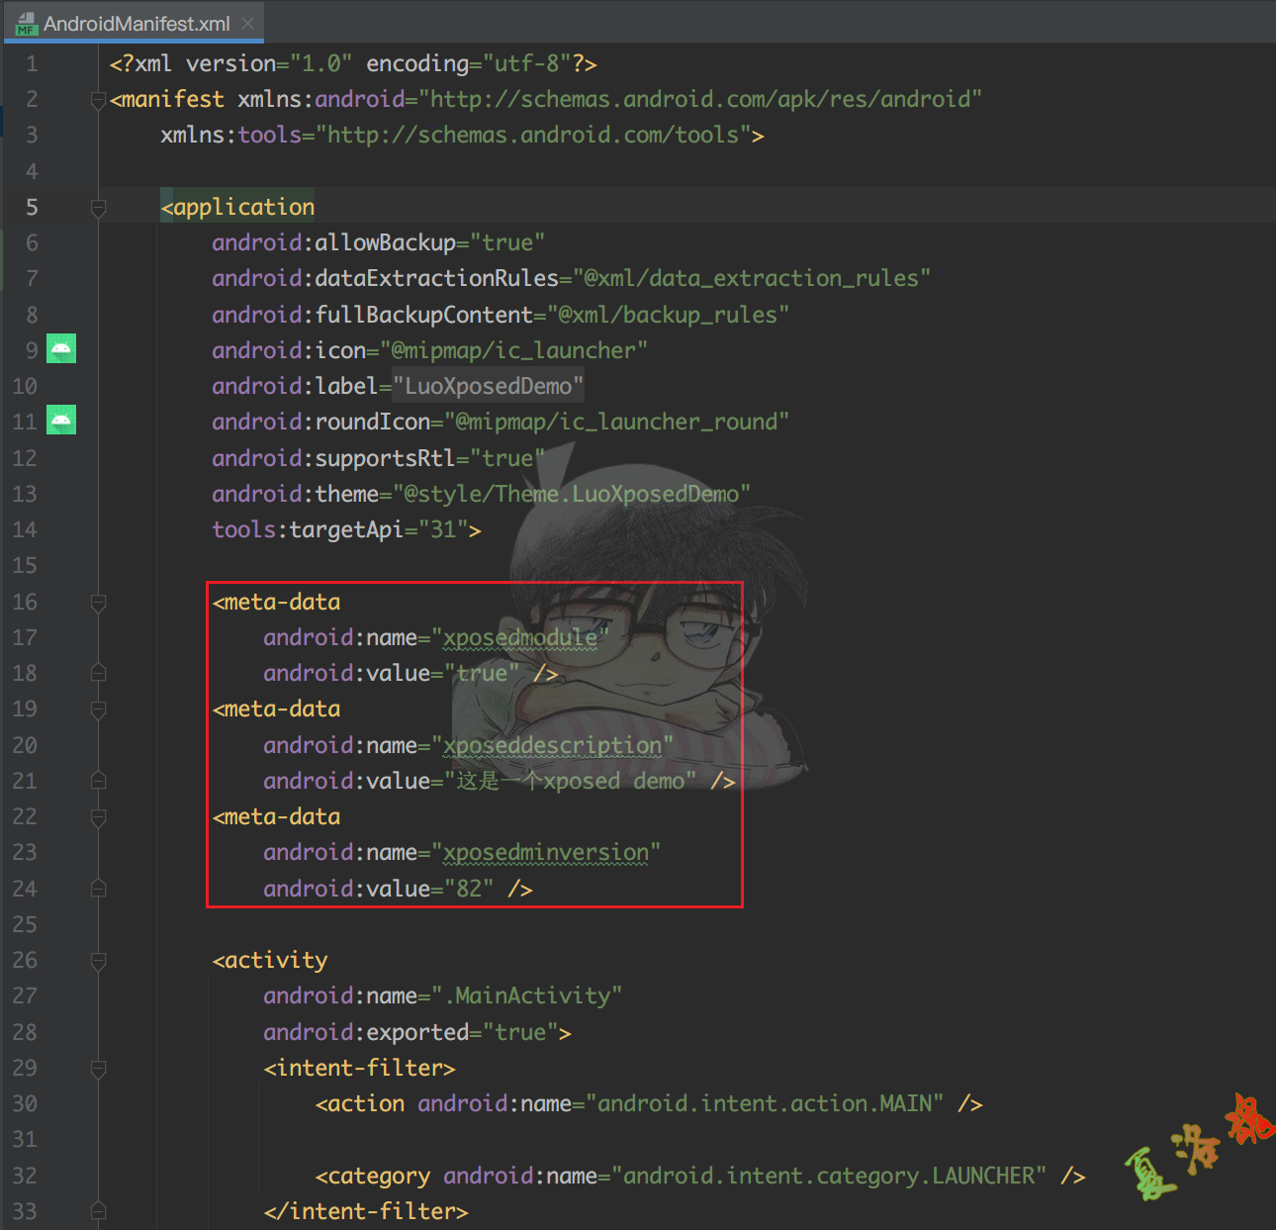Click the fold end marker on line 33
This screenshot has width=1276, height=1230.
pyautogui.click(x=98, y=1211)
